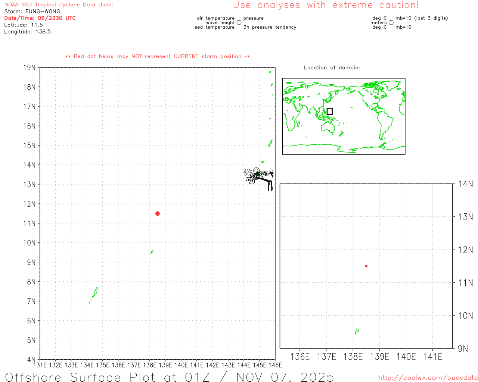Click the red storm dot on inset map
This screenshot has width=478, height=382.
366,266
